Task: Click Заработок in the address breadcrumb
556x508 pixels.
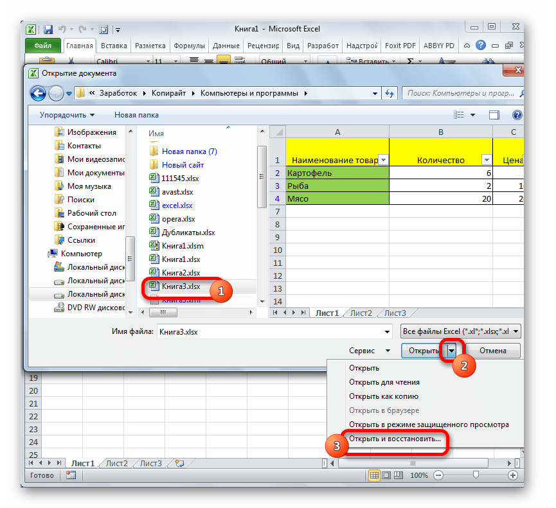Action: tap(118, 94)
